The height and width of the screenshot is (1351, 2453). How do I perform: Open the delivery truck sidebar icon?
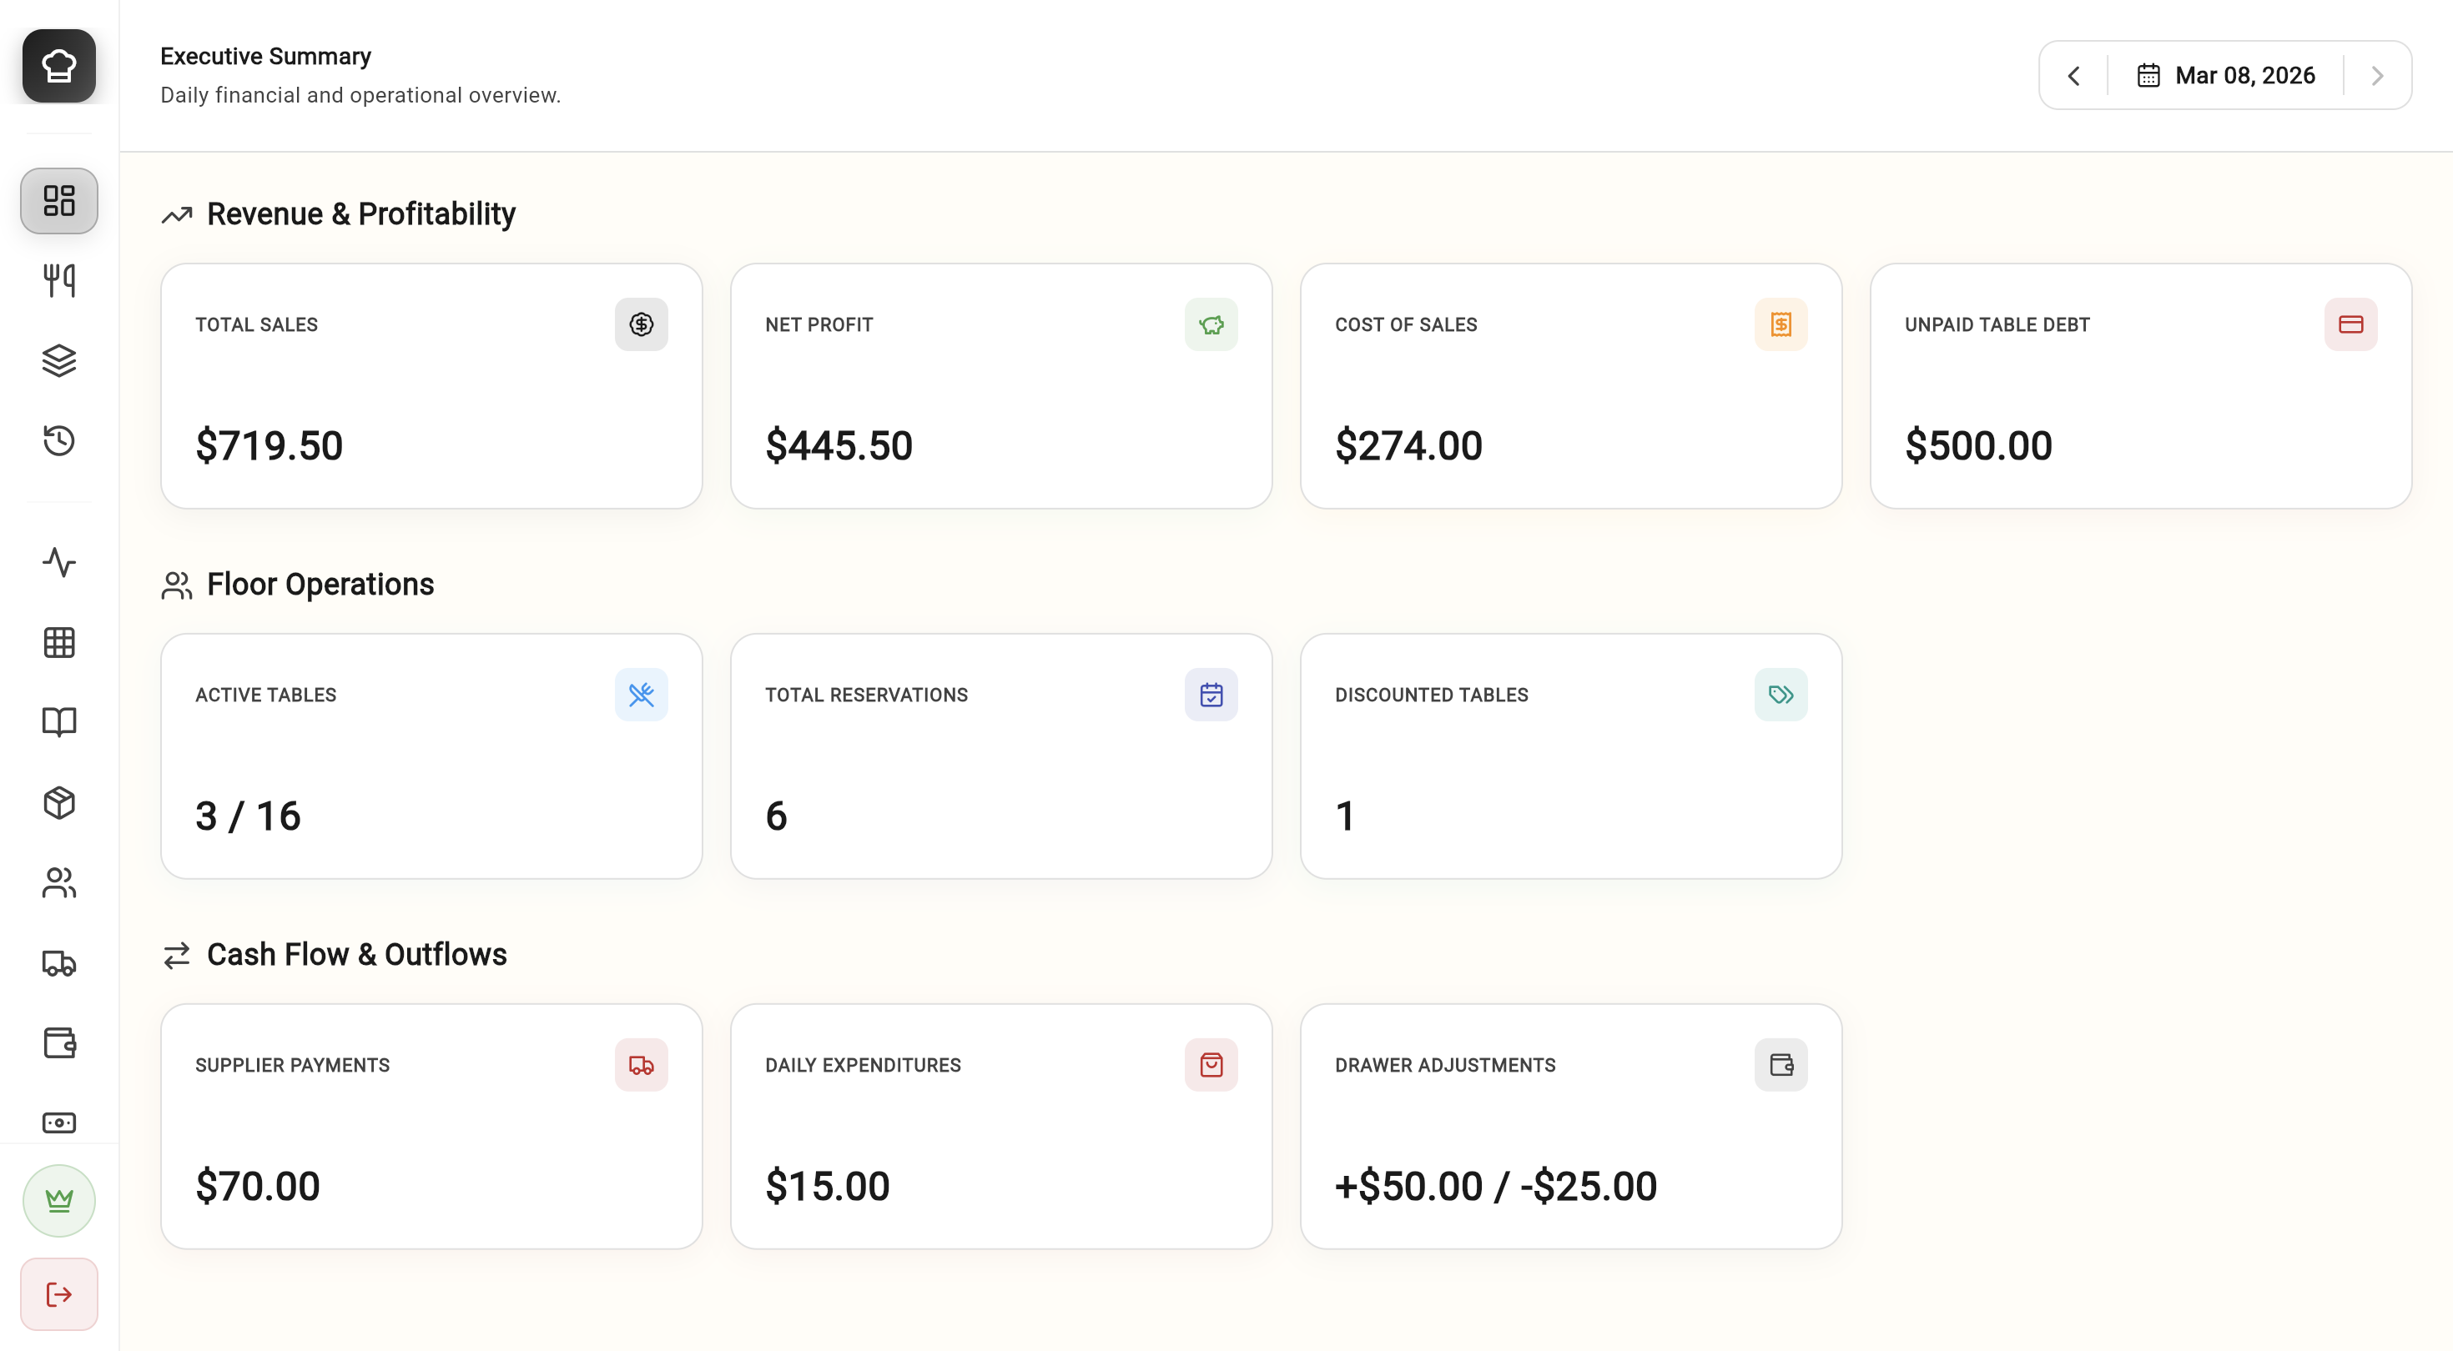pyautogui.click(x=59, y=962)
